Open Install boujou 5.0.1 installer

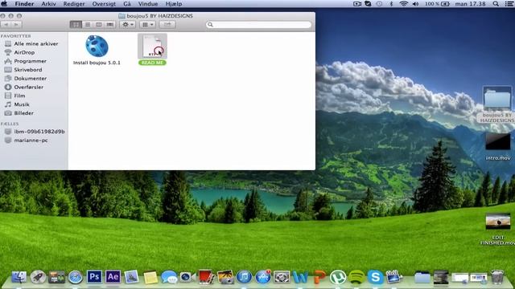pyautogui.click(x=97, y=47)
